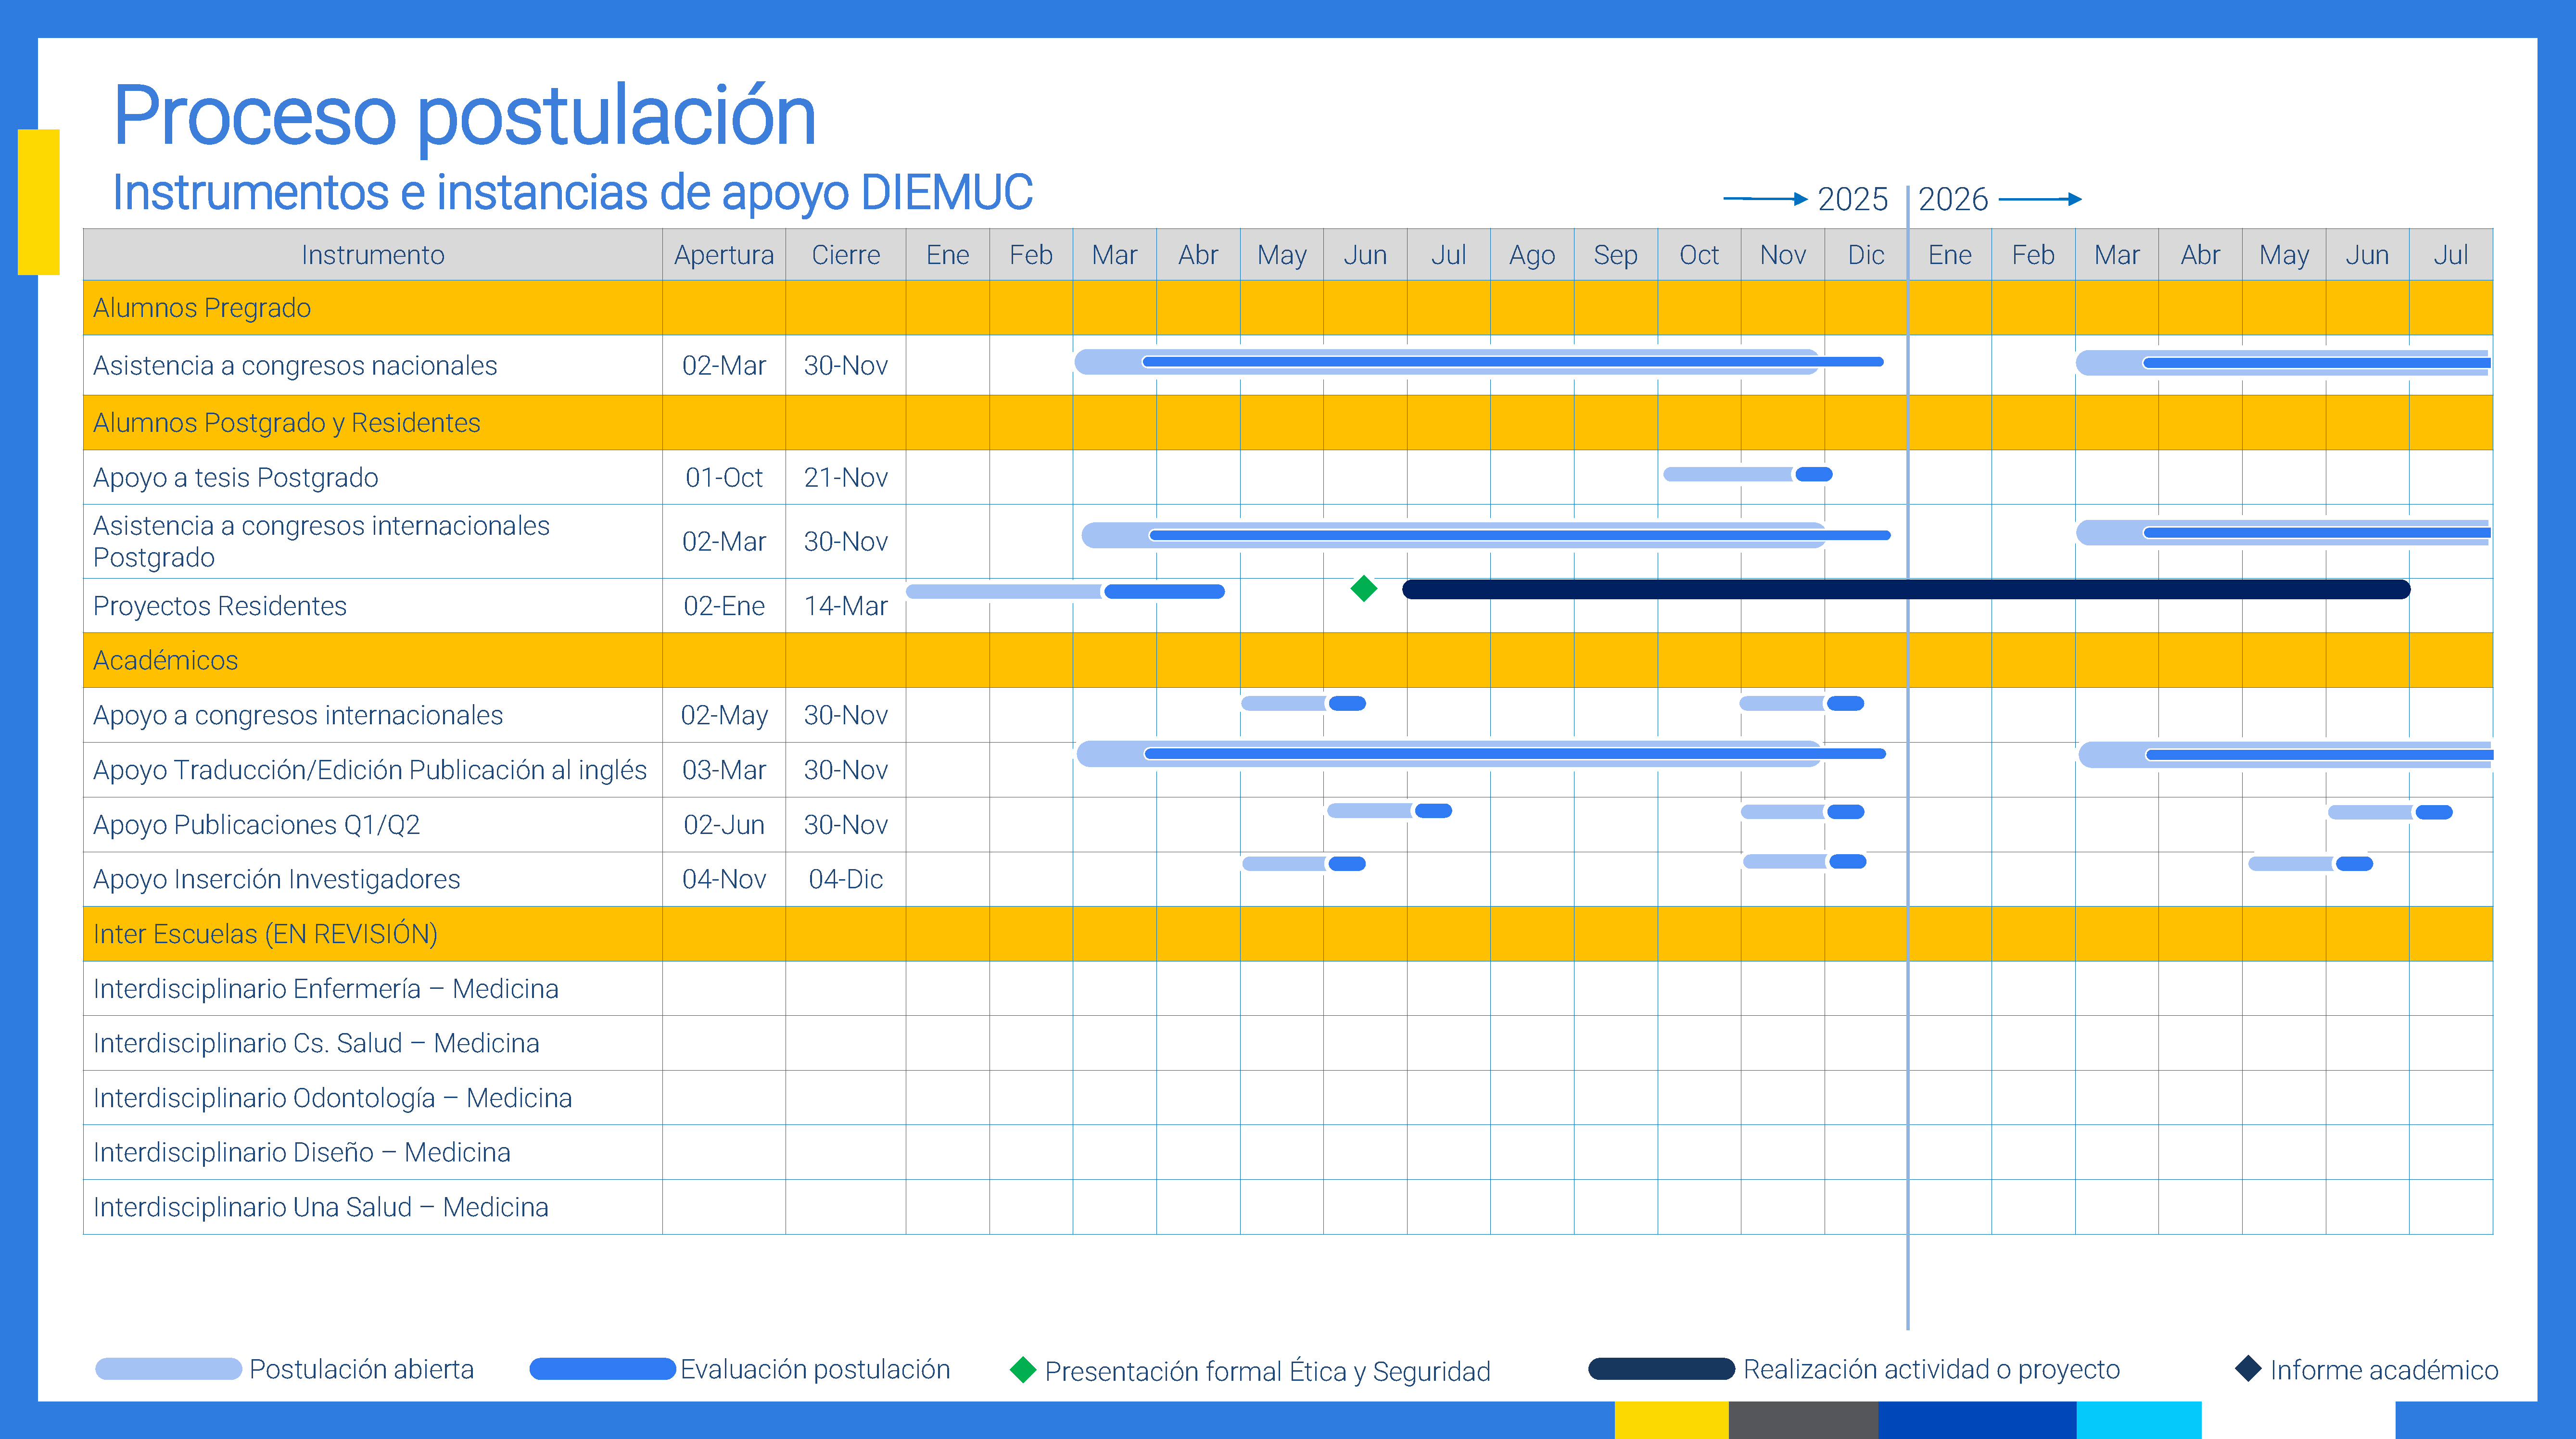Image resolution: width=2576 pixels, height=1439 pixels.
Task: Click the dark diamond beside Informe académico
Action: pyautogui.click(x=2248, y=1368)
